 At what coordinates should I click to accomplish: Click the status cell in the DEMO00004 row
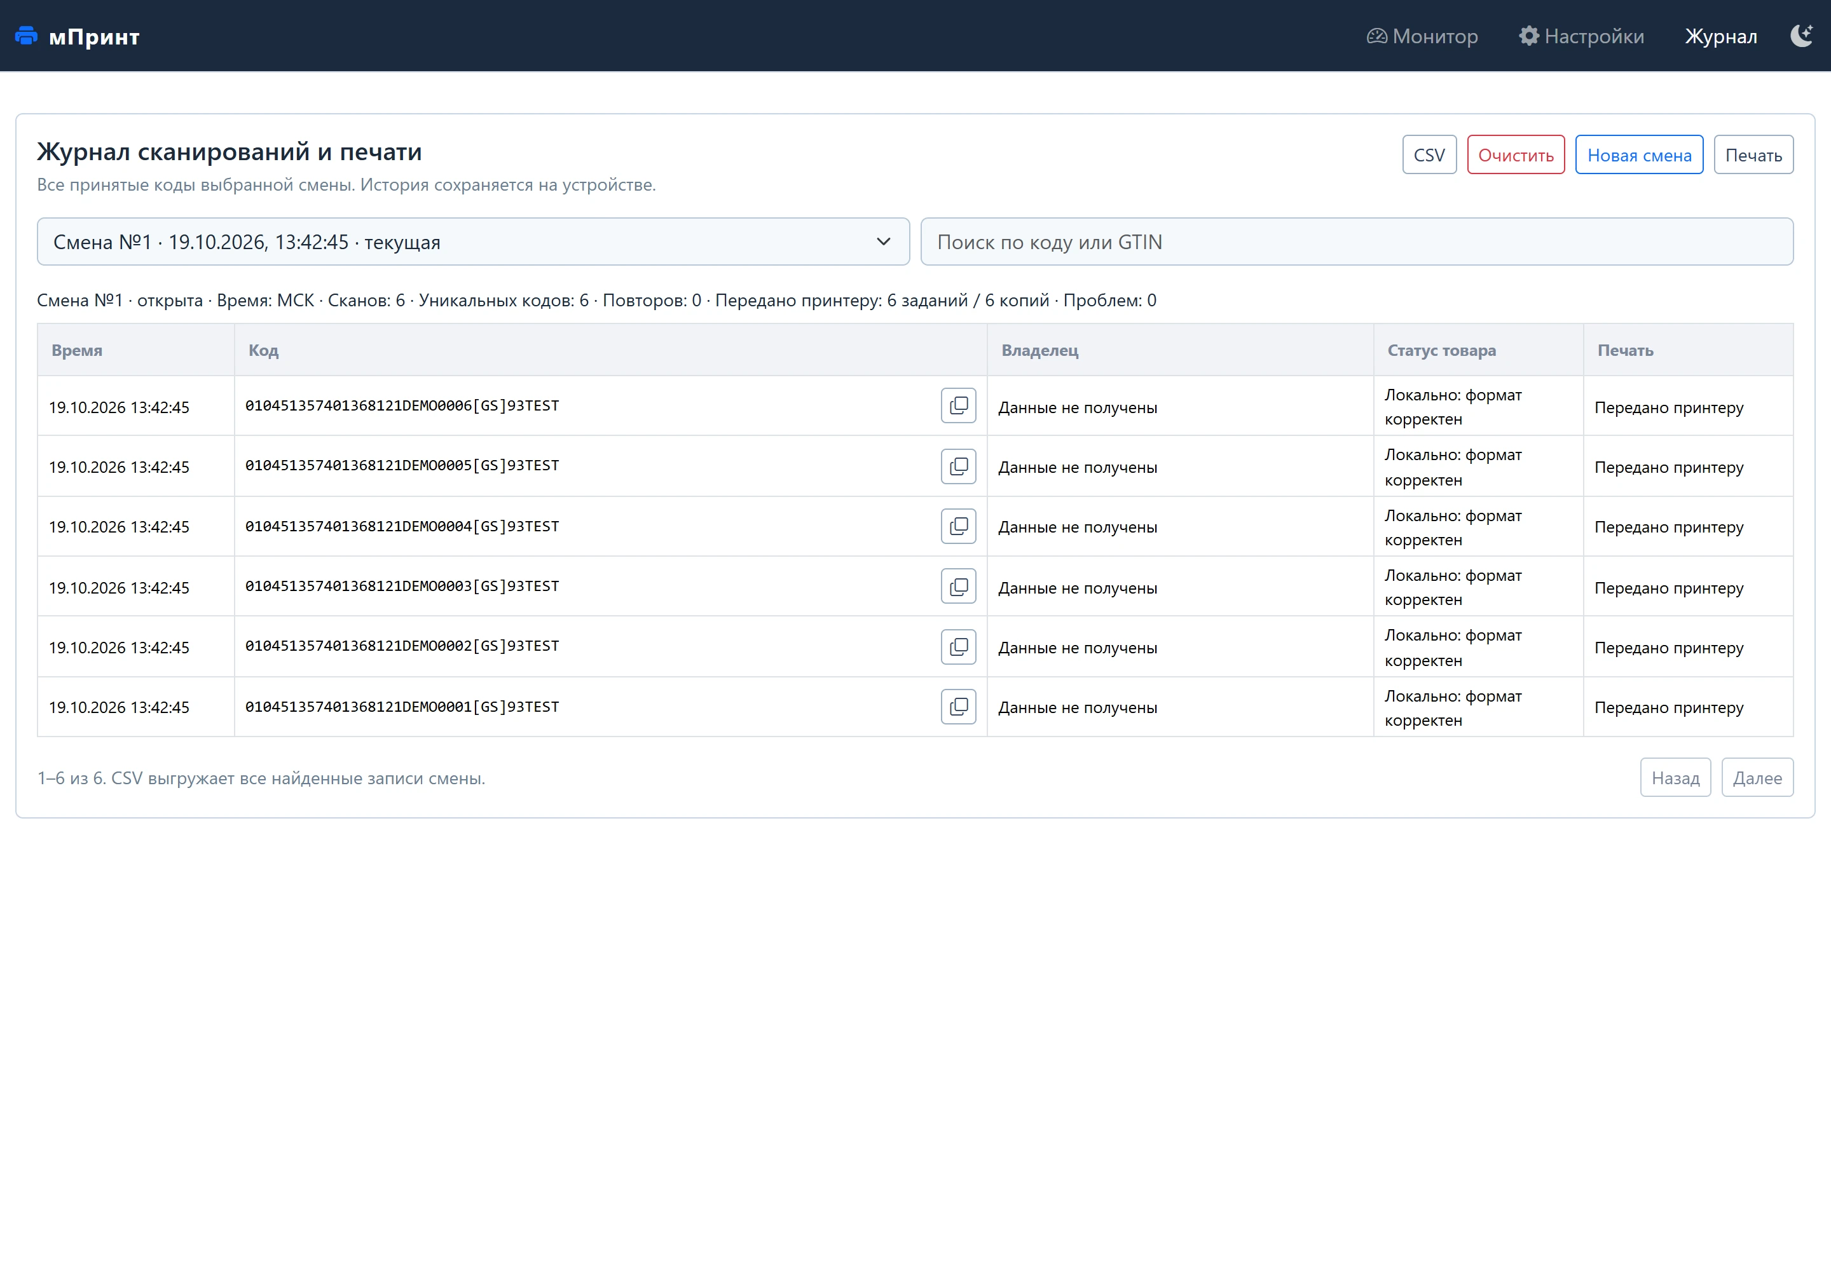(x=1478, y=527)
